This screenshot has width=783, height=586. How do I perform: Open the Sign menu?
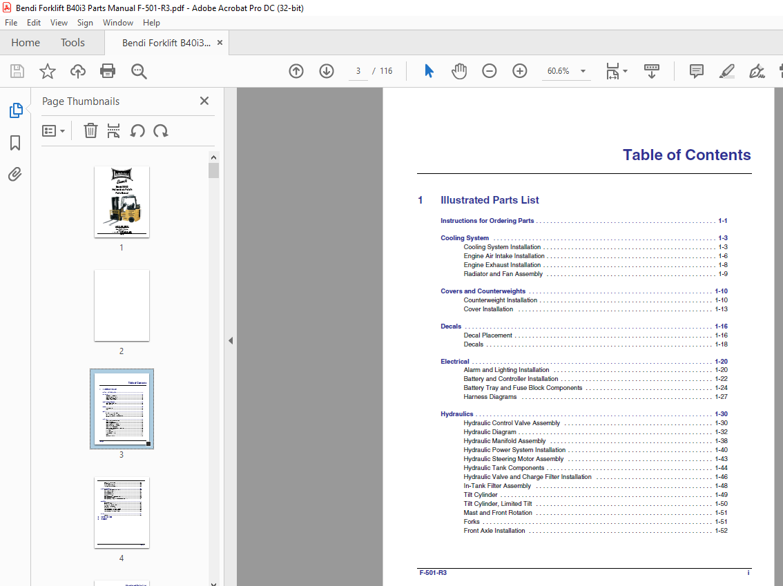85,23
